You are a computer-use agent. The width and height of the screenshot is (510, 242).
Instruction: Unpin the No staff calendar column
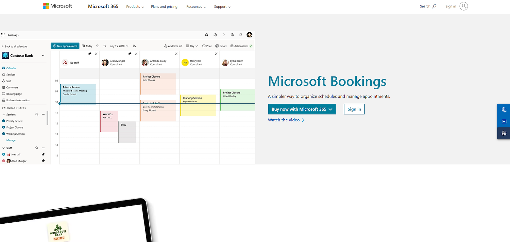click(90, 54)
